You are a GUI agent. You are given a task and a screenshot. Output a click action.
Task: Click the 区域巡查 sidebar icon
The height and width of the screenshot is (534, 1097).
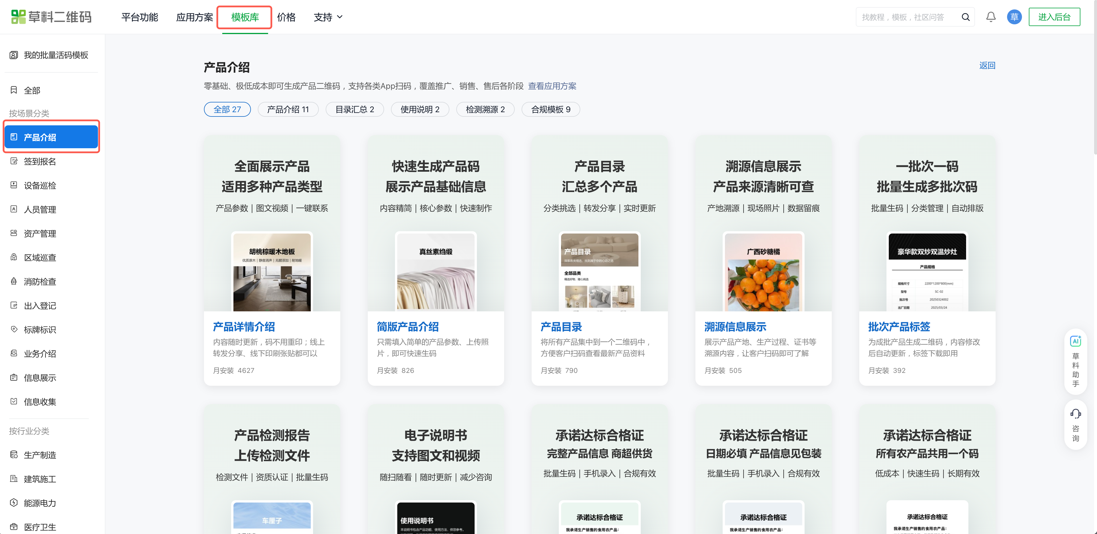tap(14, 258)
